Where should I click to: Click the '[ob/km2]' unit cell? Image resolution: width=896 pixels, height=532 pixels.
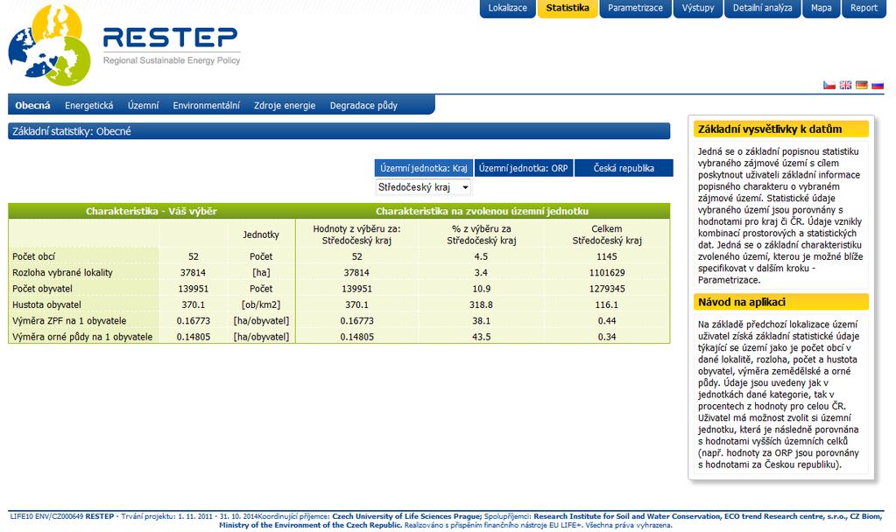tap(261, 304)
